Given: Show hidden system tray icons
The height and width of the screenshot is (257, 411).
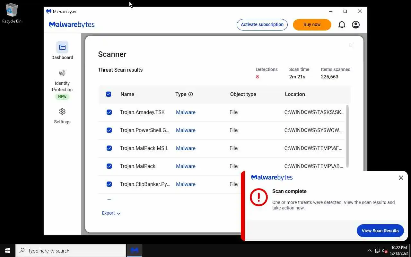Looking at the screenshot, I should [369, 251].
